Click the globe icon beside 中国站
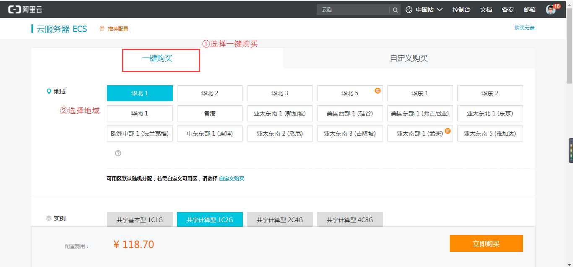This screenshot has height=267, width=573. [x=409, y=10]
